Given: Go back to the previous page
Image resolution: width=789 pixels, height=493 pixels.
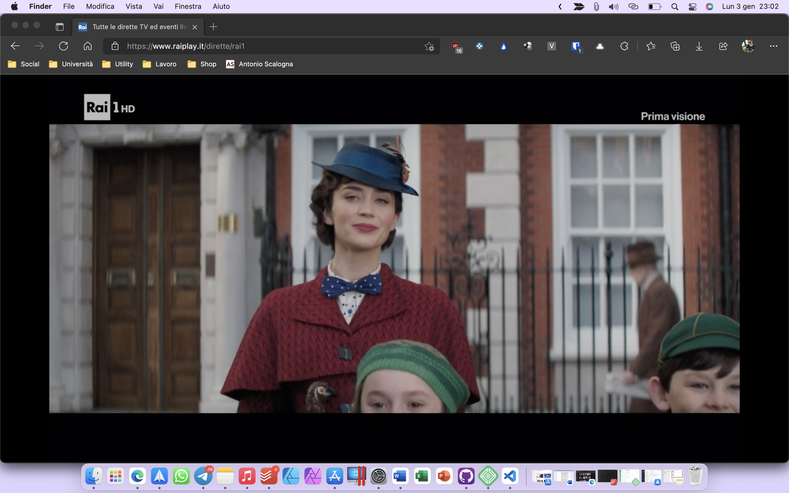Looking at the screenshot, I should 15,46.
